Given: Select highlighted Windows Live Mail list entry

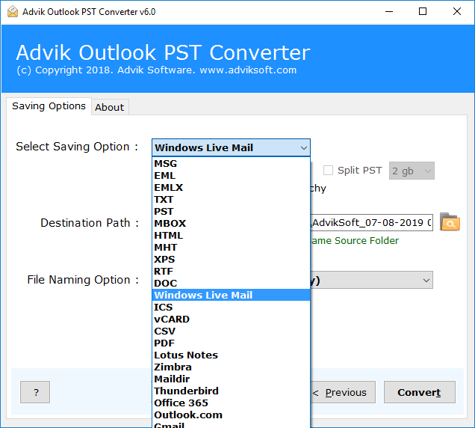Looking at the screenshot, I should [231, 295].
